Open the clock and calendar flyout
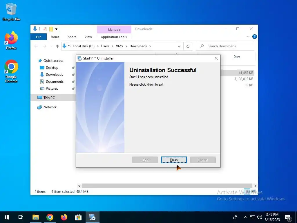 point(272,217)
